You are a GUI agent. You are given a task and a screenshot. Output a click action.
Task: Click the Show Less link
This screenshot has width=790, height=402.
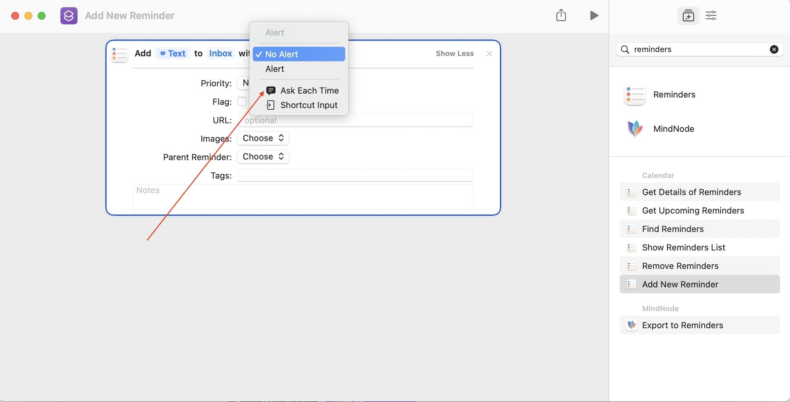pos(454,53)
